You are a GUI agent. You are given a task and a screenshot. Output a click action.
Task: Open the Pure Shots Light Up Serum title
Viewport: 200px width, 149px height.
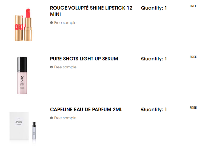coord(84,59)
